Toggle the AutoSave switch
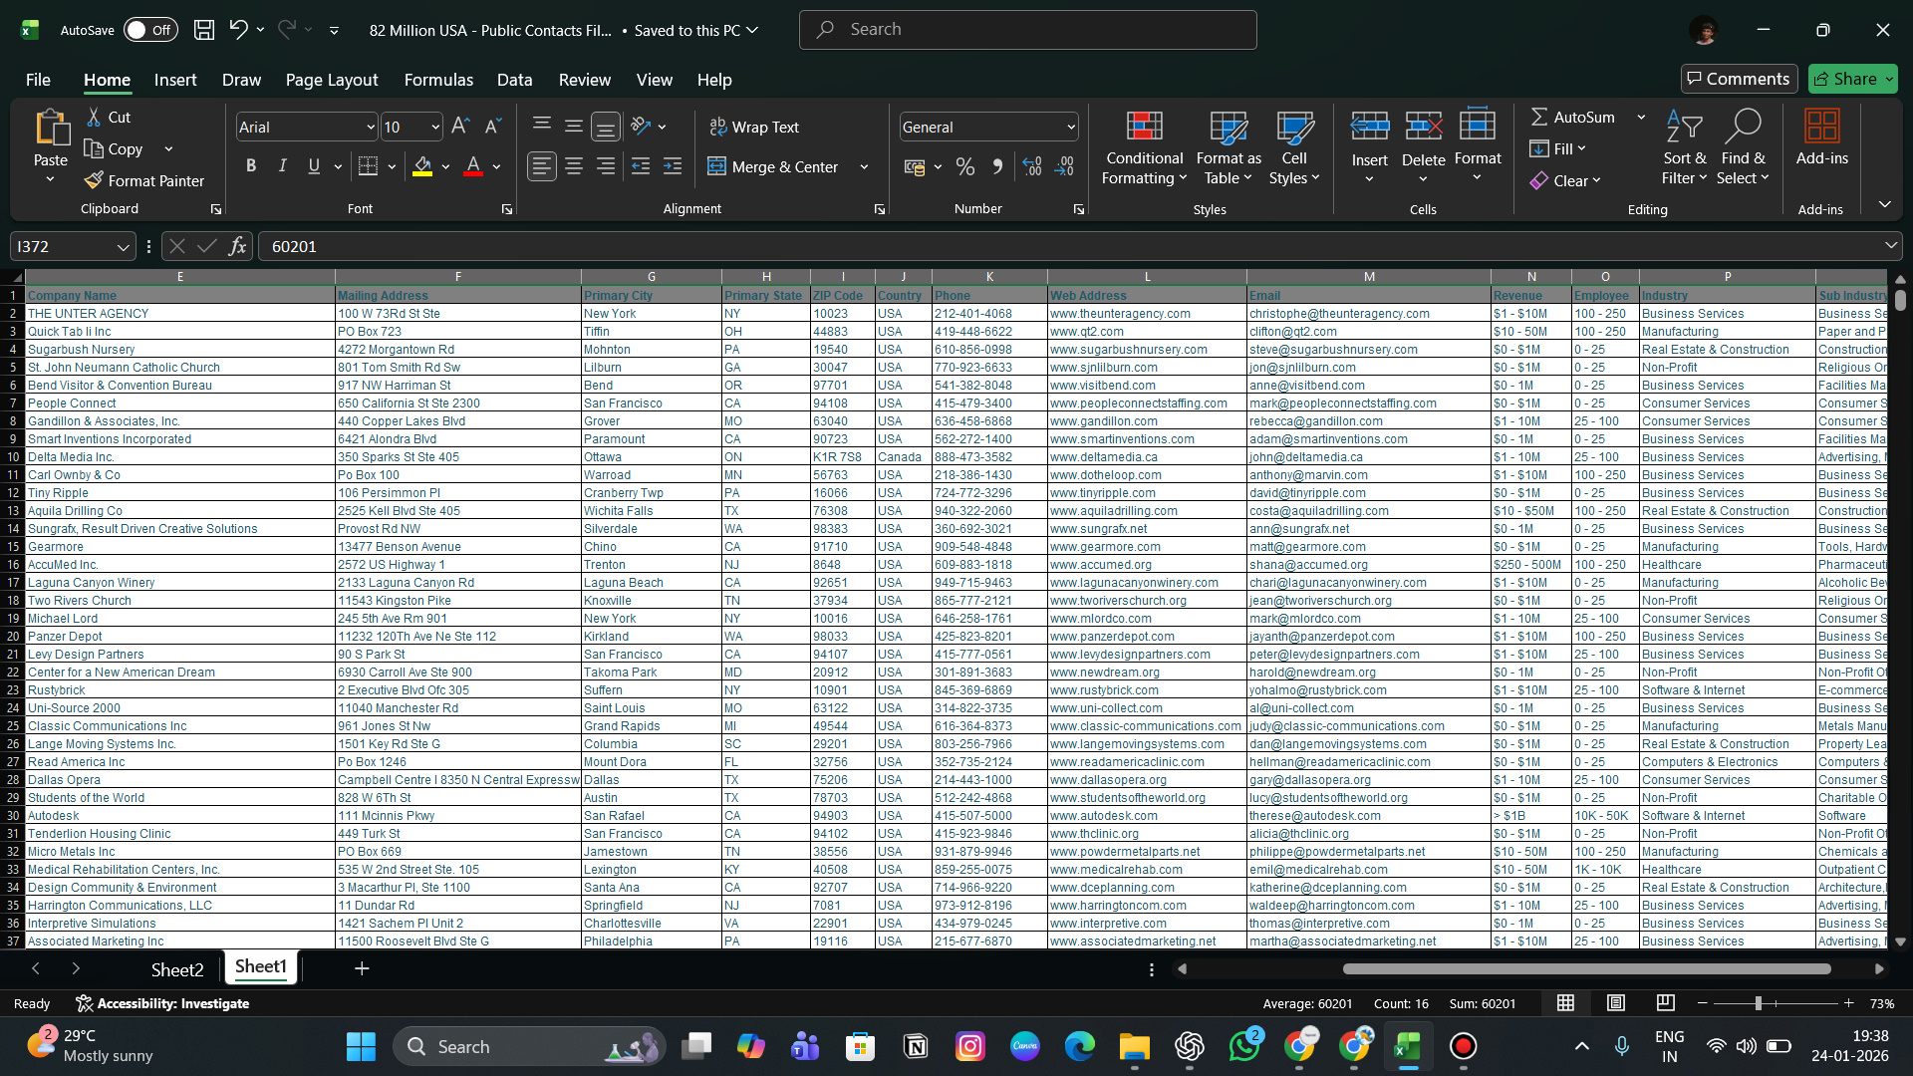The image size is (1913, 1076). click(x=150, y=30)
